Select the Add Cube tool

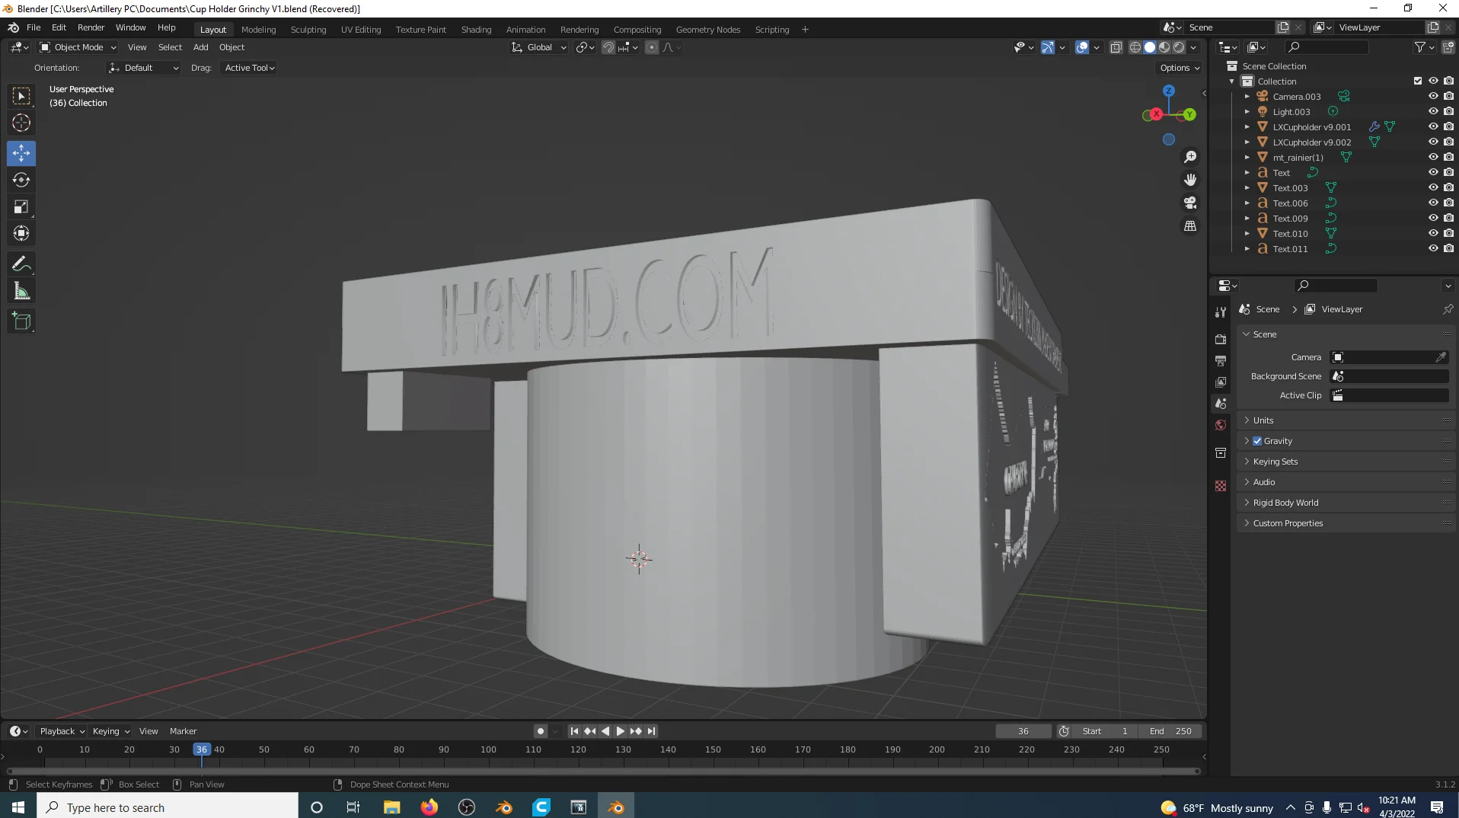coord(21,321)
